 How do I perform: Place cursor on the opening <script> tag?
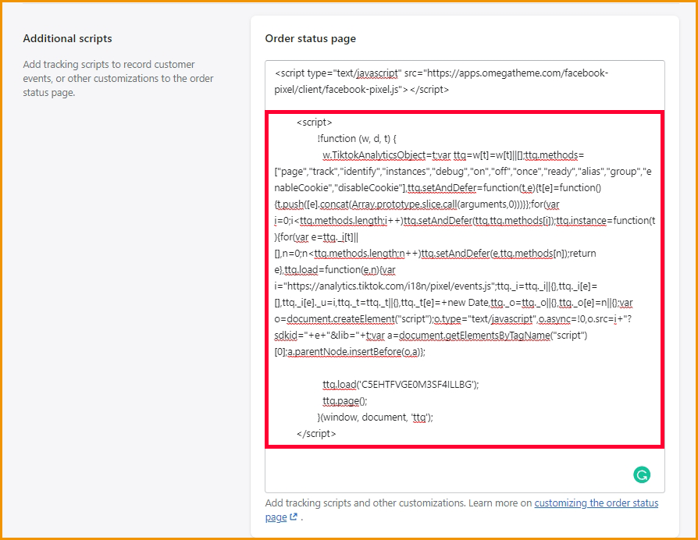[314, 123]
